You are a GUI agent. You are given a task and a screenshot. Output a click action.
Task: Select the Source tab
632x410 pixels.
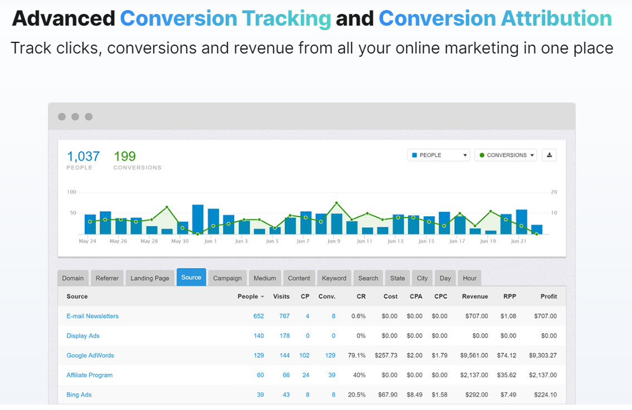(191, 277)
